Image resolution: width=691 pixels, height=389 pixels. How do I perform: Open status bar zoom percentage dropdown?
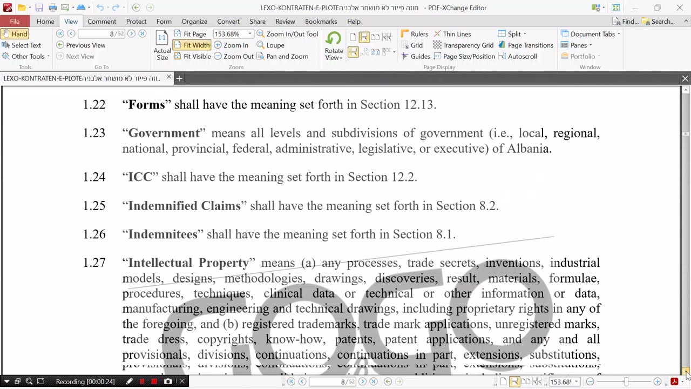(577, 382)
